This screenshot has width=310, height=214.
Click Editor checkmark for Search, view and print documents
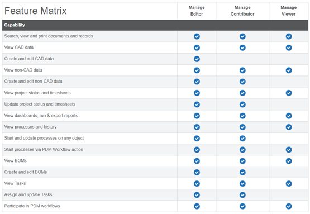tap(197, 36)
